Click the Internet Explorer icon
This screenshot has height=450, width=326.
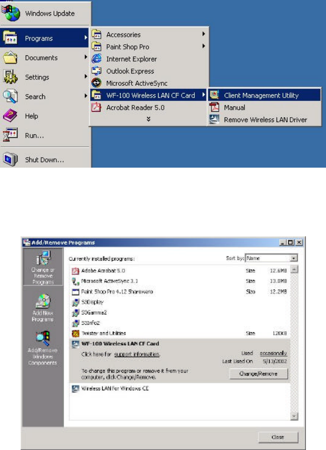pos(96,58)
